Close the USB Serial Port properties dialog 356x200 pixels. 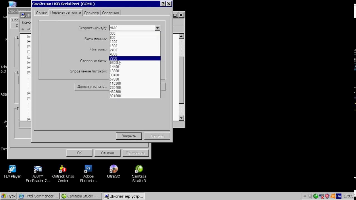169,4
